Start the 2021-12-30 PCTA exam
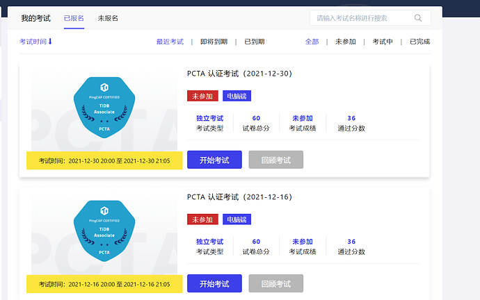This screenshot has width=480, height=300. click(214, 160)
